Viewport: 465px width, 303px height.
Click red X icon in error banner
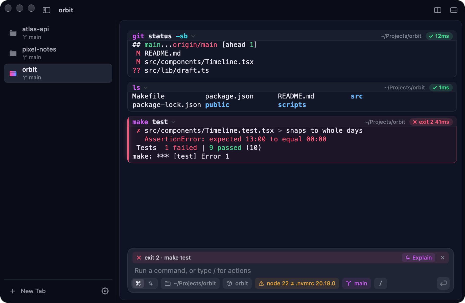tap(139, 258)
